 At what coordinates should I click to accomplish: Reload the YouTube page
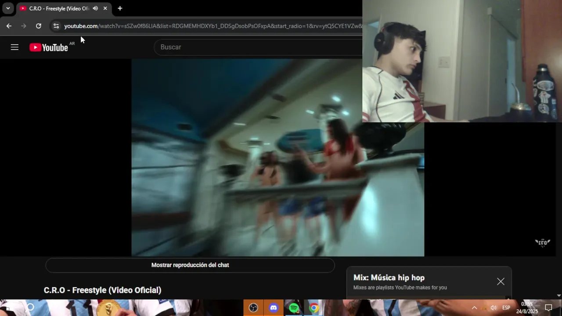39,26
